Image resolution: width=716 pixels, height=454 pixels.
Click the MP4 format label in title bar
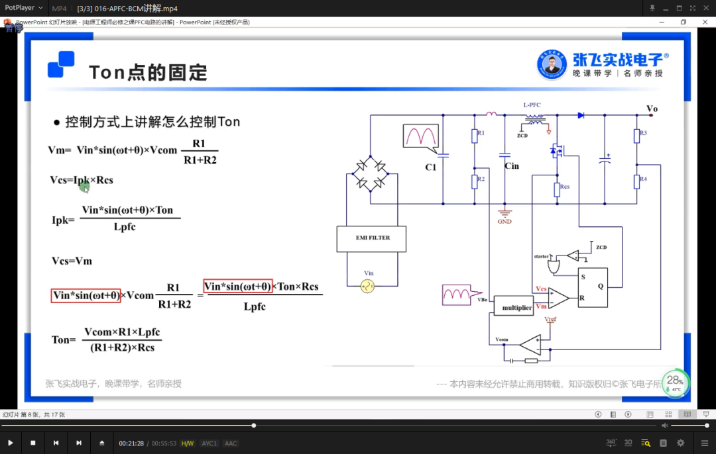[x=59, y=8]
